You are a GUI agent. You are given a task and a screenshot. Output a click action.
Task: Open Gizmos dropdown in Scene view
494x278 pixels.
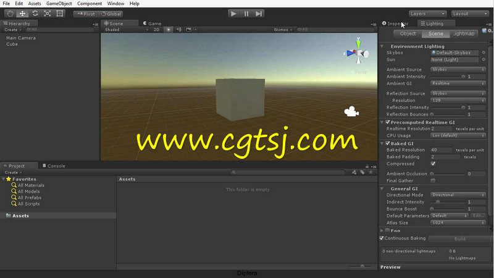[x=283, y=30]
